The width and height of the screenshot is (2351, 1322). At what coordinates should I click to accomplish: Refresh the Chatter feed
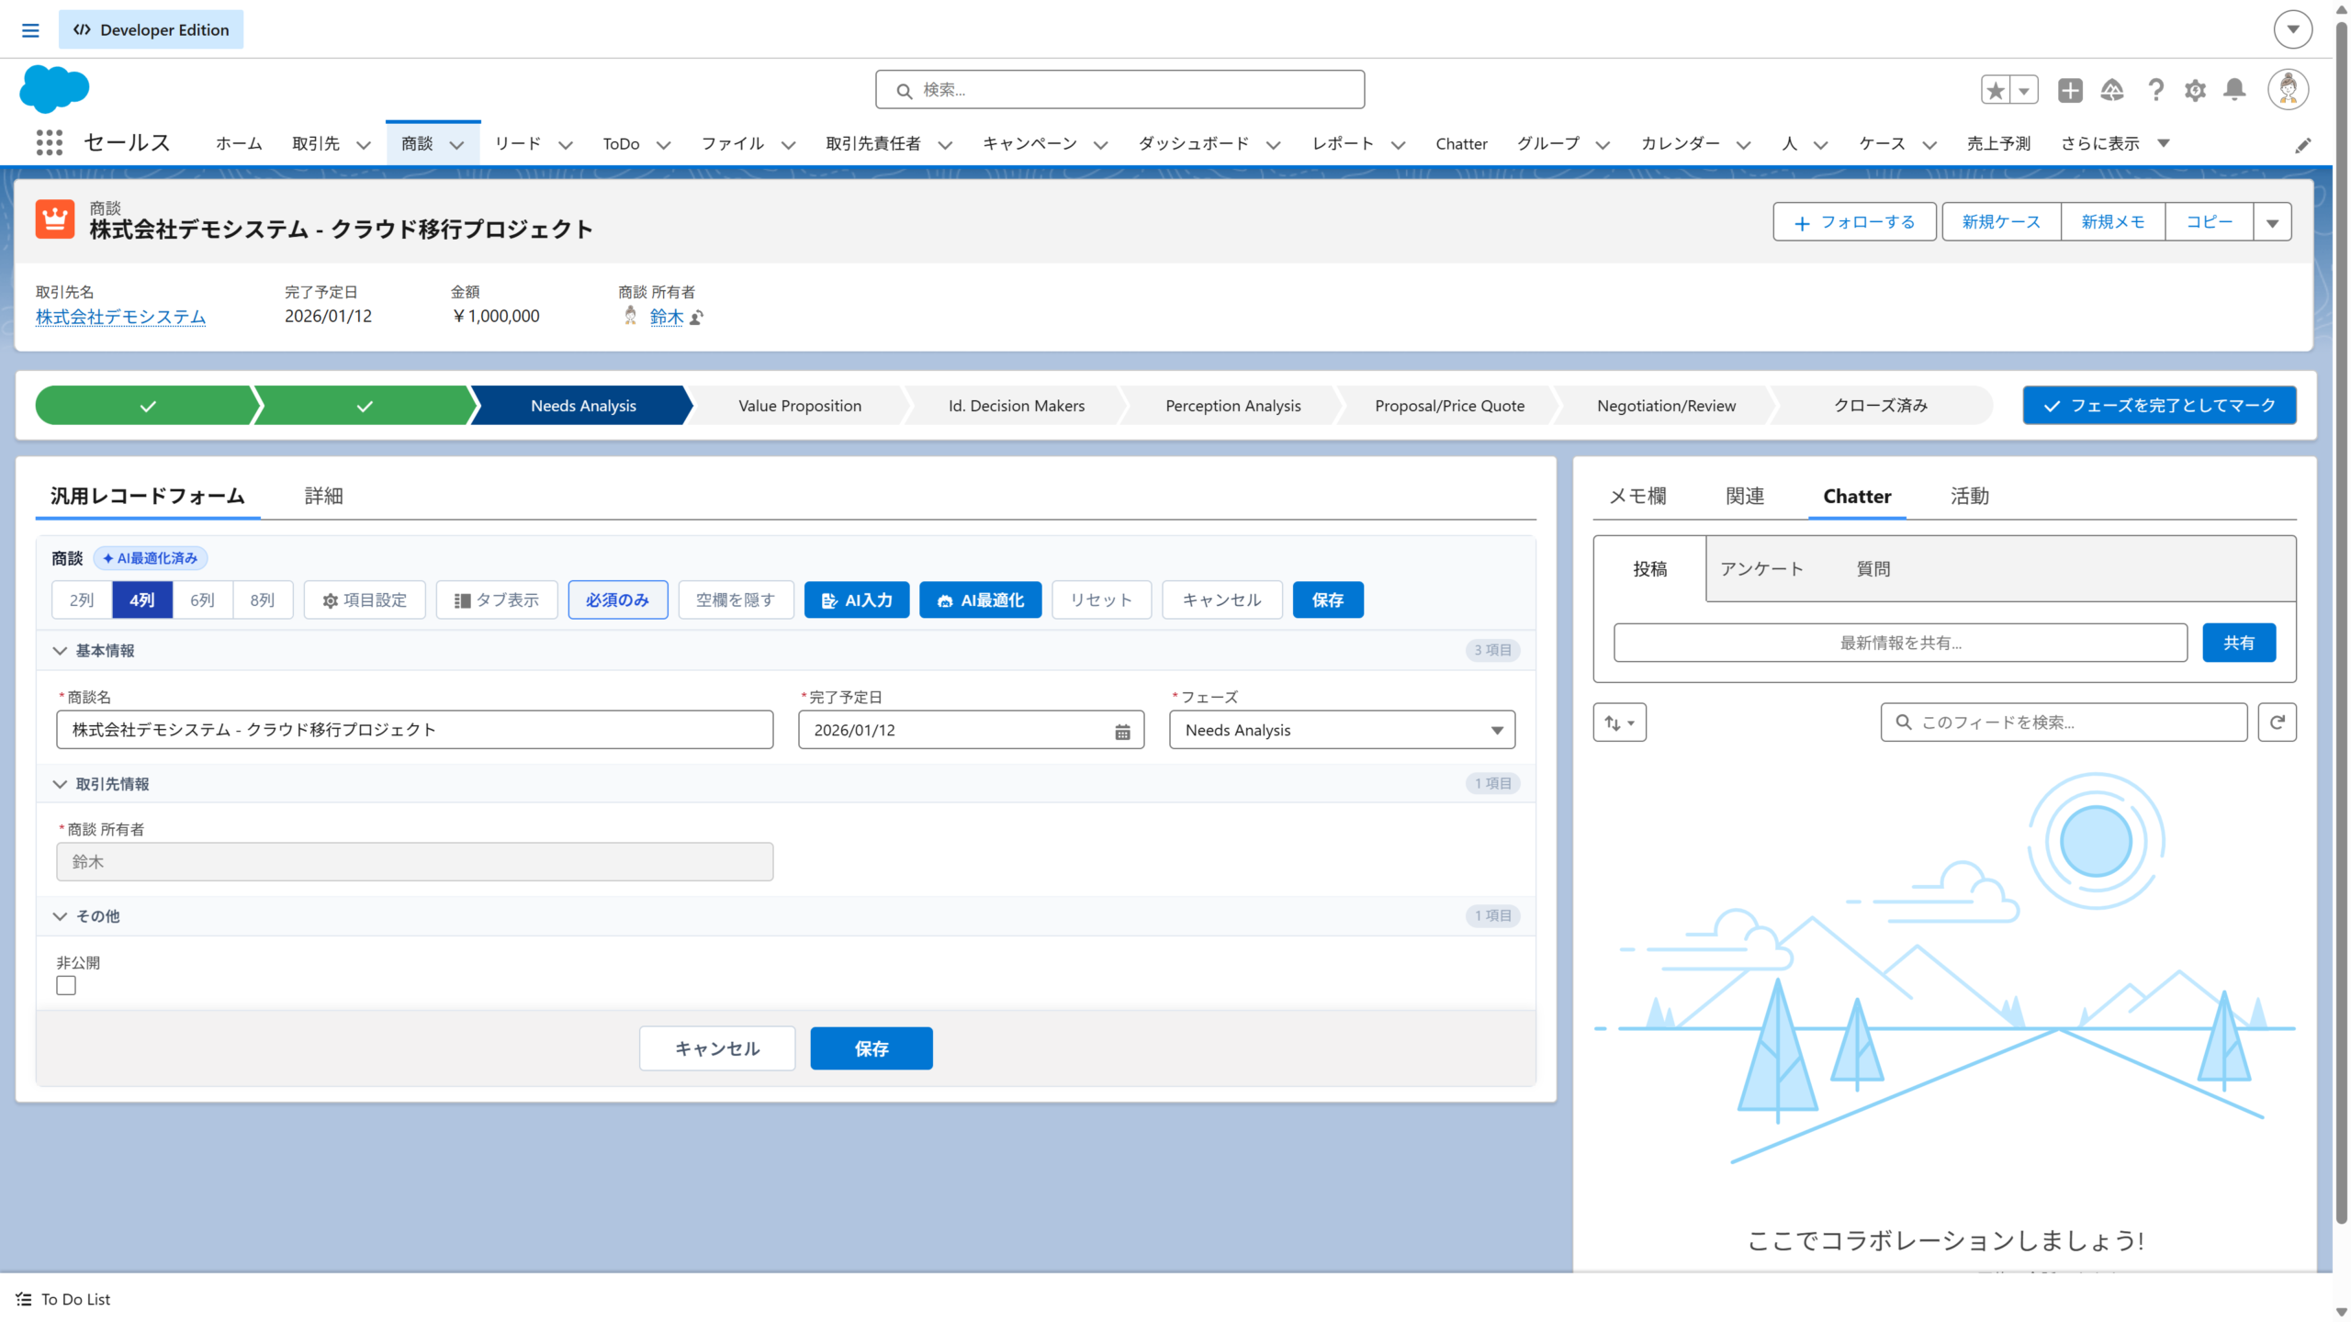(2277, 723)
